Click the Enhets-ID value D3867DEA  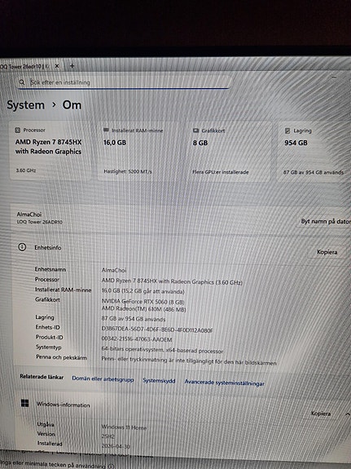click(157, 330)
